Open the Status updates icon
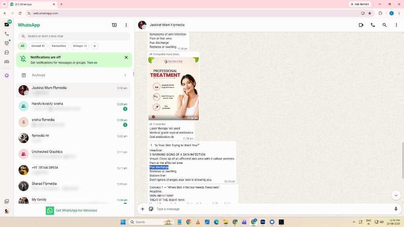 7,43
